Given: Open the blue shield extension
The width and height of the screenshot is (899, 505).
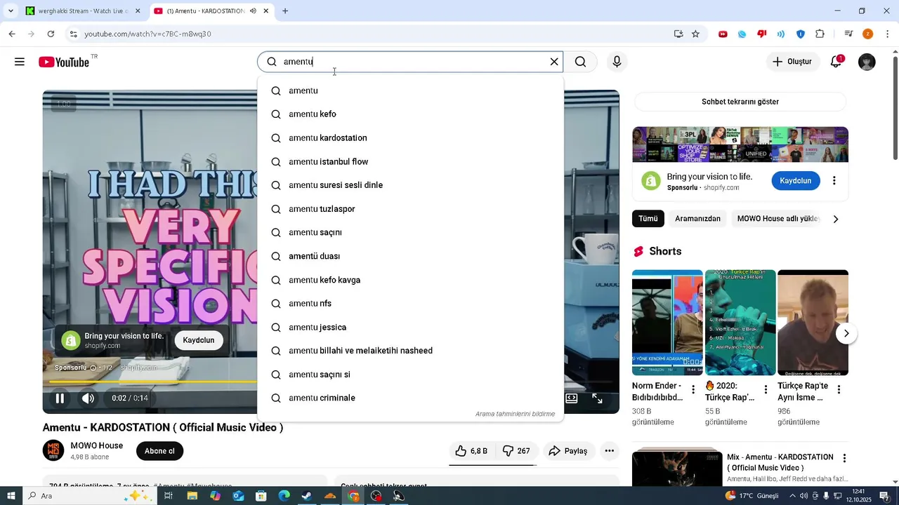Looking at the screenshot, I should [x=801, y=34].
